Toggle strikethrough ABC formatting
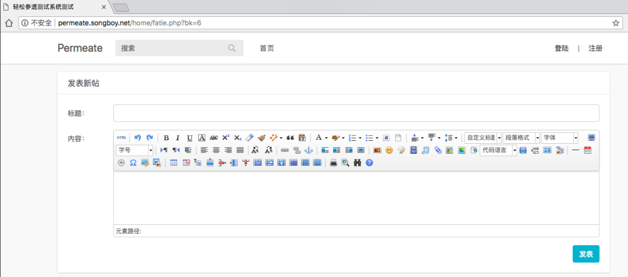Image resolution: width=628 pixels, height=277 pixels. [214, 138]
